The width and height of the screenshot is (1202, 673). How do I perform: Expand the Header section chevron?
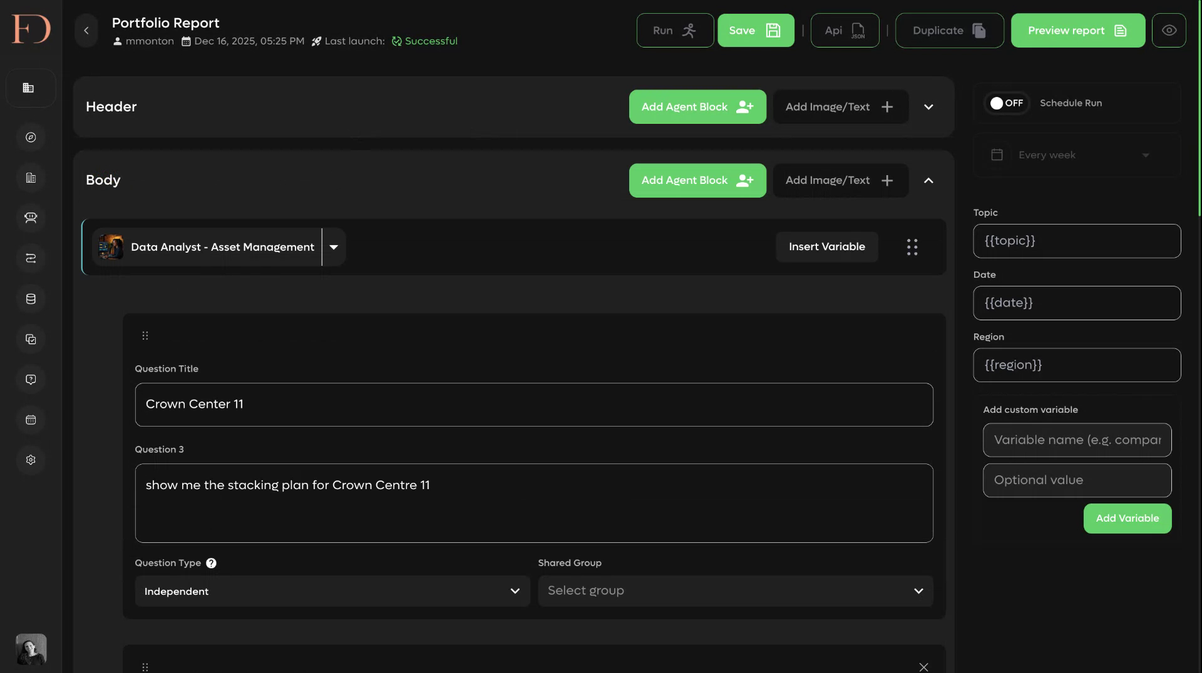928,107
